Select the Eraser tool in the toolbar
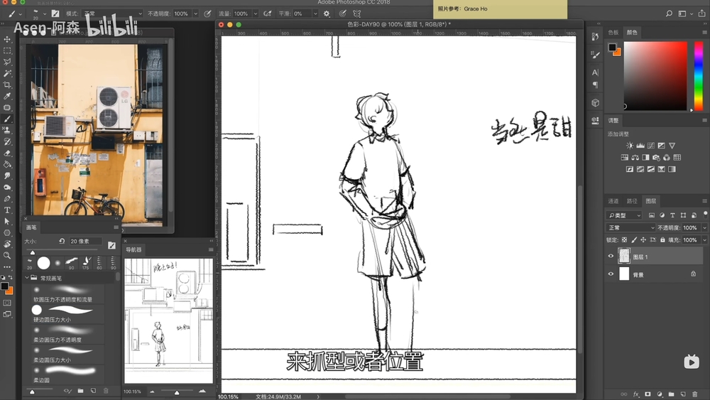Image resolution: width=710 pixels, height=400 pixels. pos(7,153)
